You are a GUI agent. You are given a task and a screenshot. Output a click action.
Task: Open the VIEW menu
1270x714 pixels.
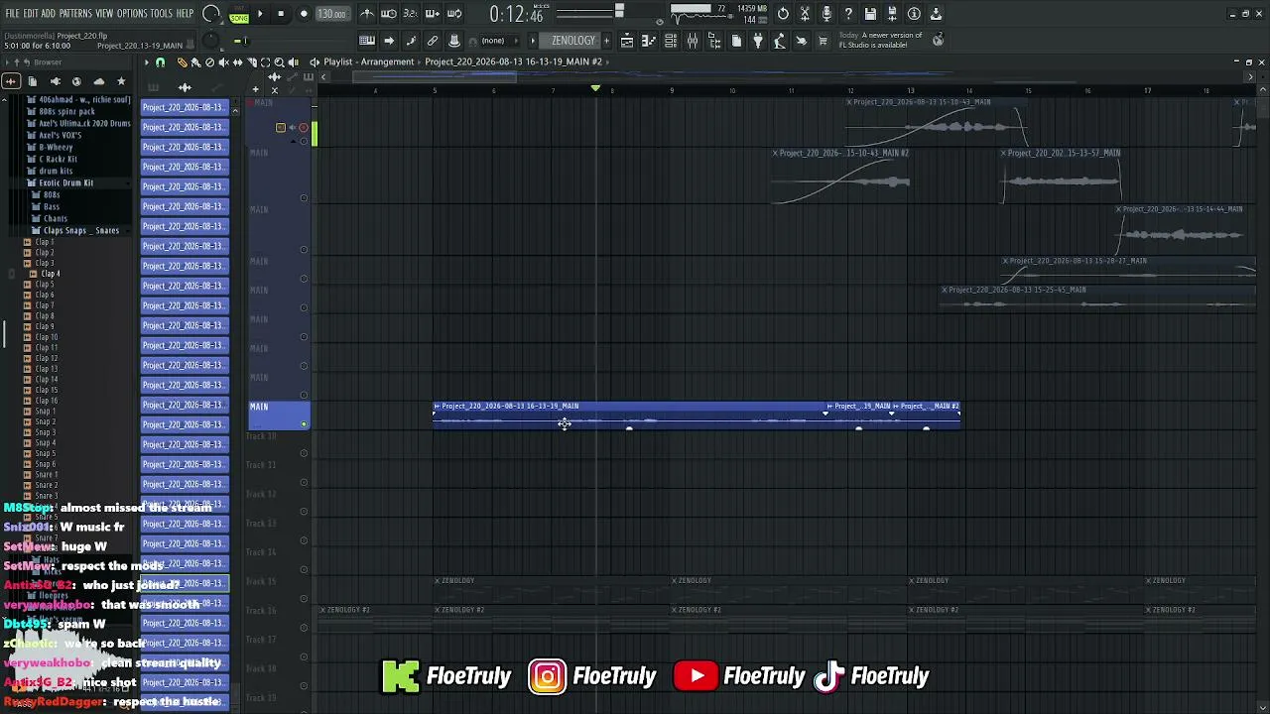point(104,14)
